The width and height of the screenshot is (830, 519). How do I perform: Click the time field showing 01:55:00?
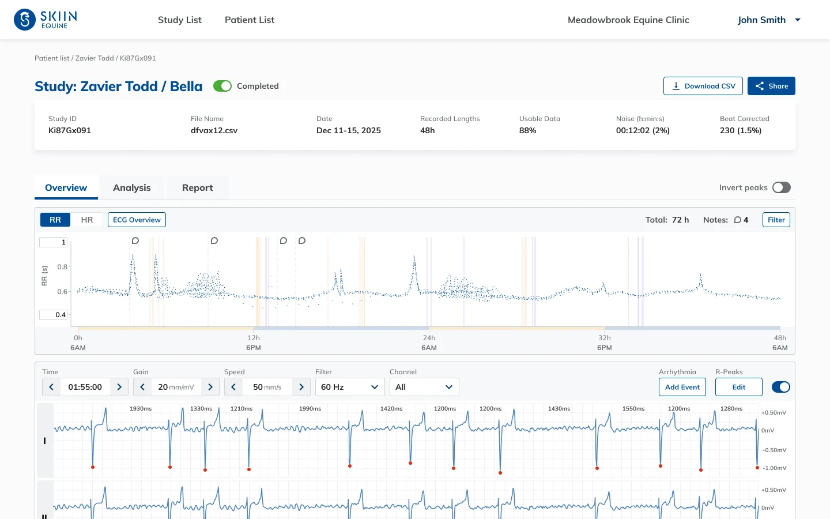click(85, 387)
